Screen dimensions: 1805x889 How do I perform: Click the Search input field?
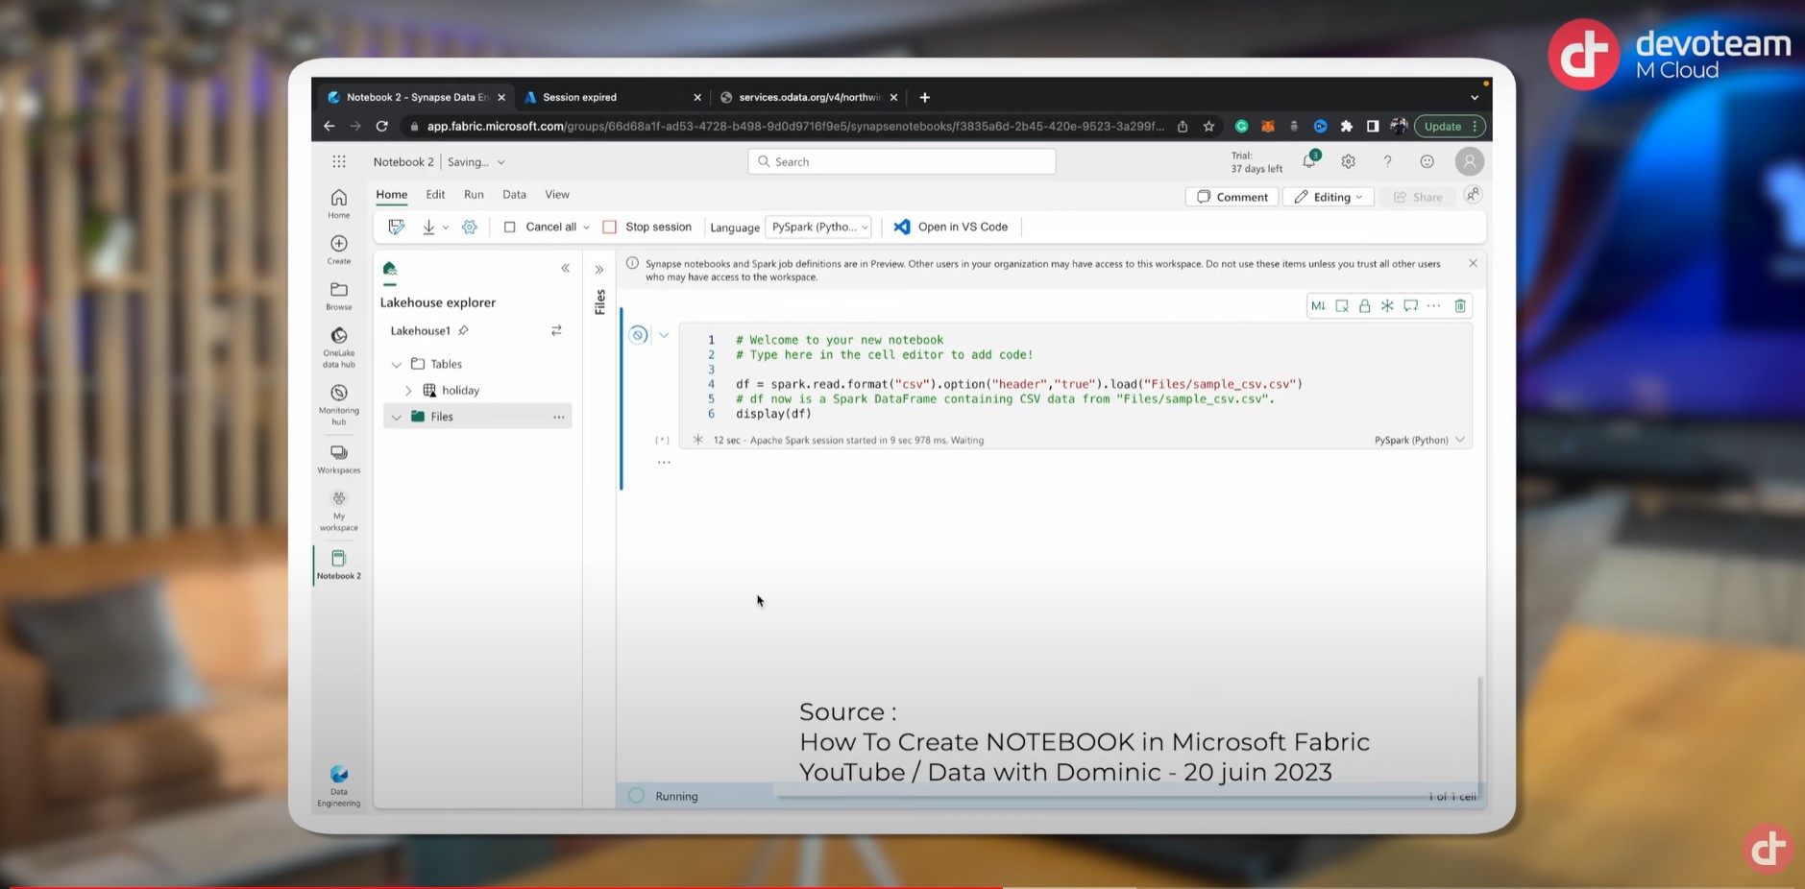901,161
